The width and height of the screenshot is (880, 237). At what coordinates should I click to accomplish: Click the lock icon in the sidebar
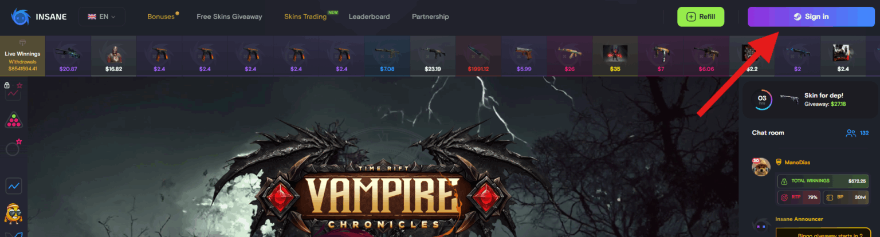(x=7, y=85)
